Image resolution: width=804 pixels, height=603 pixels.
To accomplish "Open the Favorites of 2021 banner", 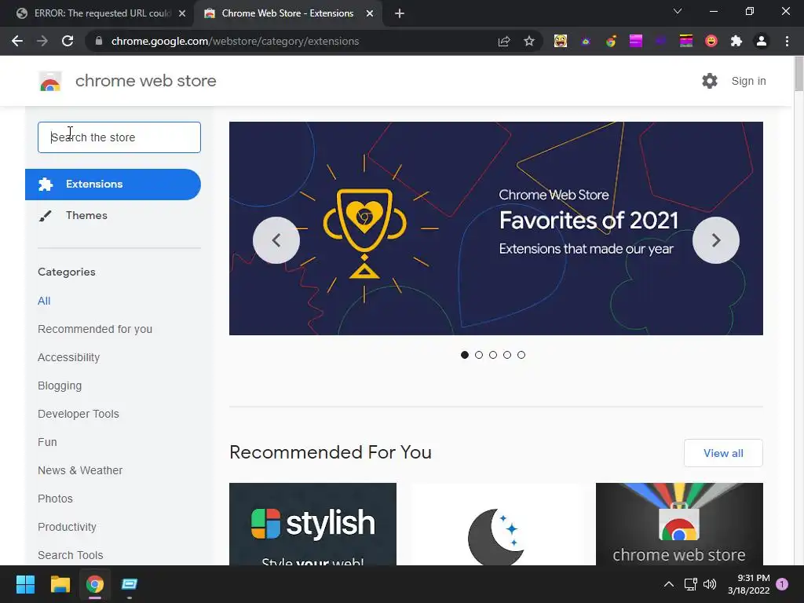I will pyautogui.click(x=496, y=228).
